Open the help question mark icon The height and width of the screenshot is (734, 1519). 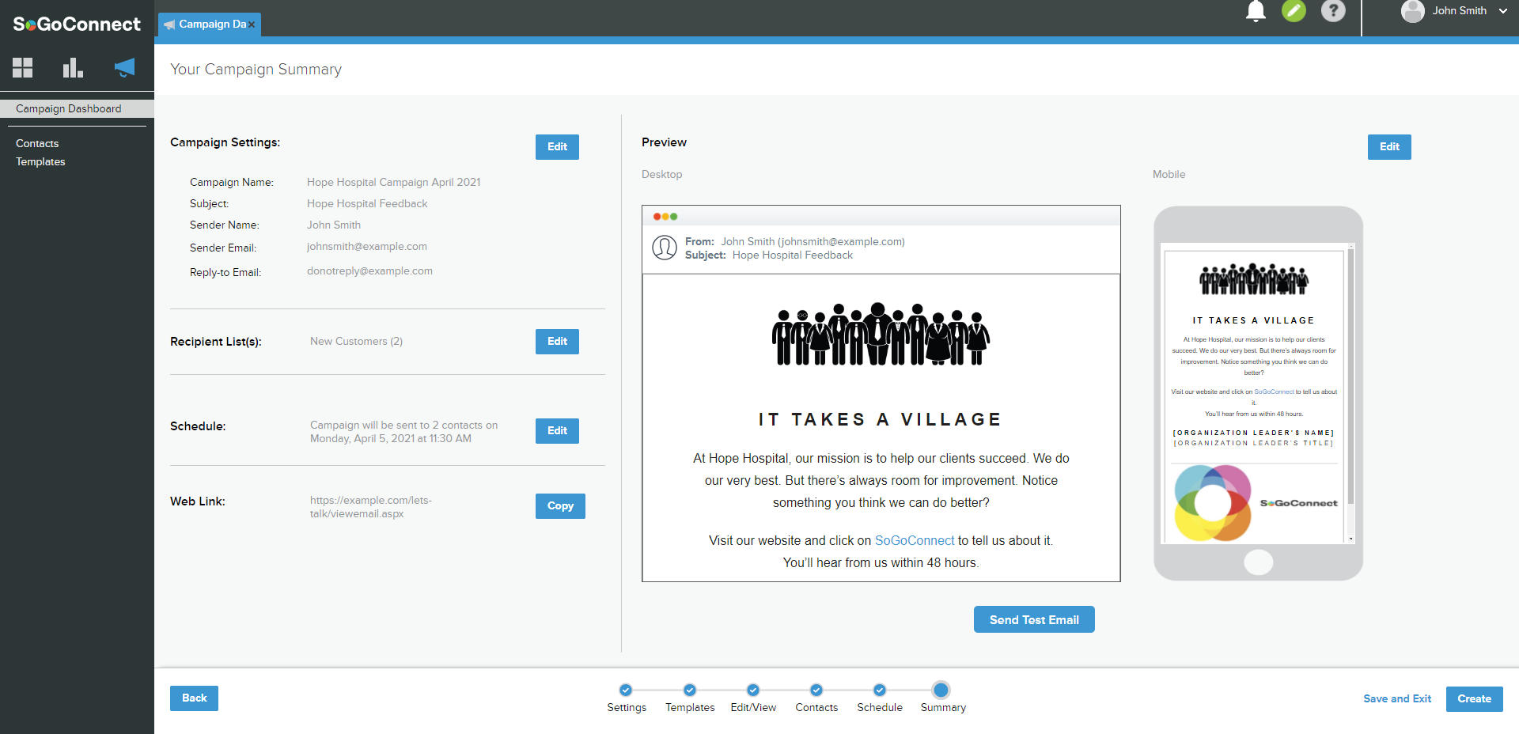[1333, 11]
